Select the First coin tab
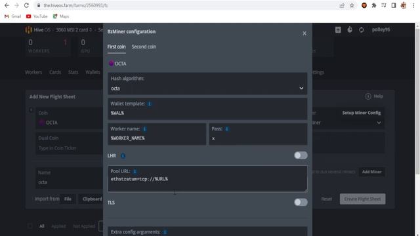 click(x=117, y=47)
